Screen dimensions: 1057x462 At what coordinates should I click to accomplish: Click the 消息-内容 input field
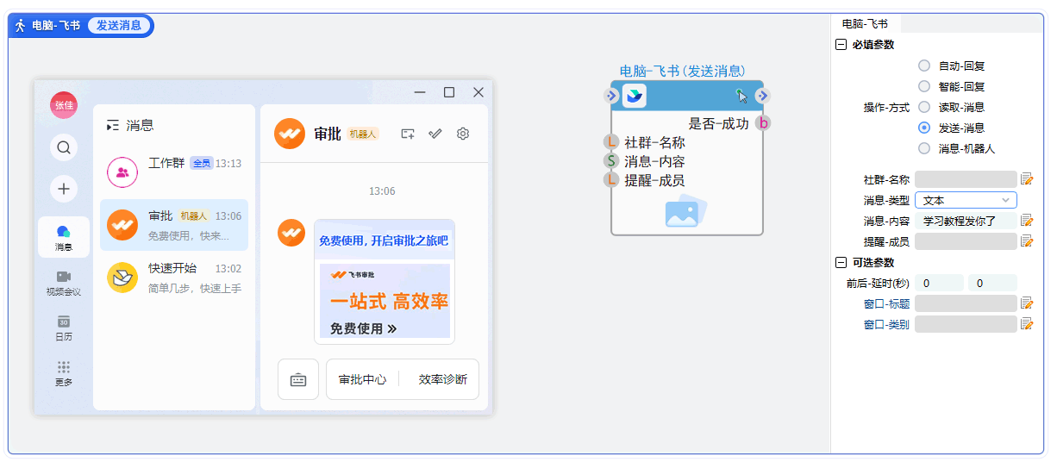(966, 221)
